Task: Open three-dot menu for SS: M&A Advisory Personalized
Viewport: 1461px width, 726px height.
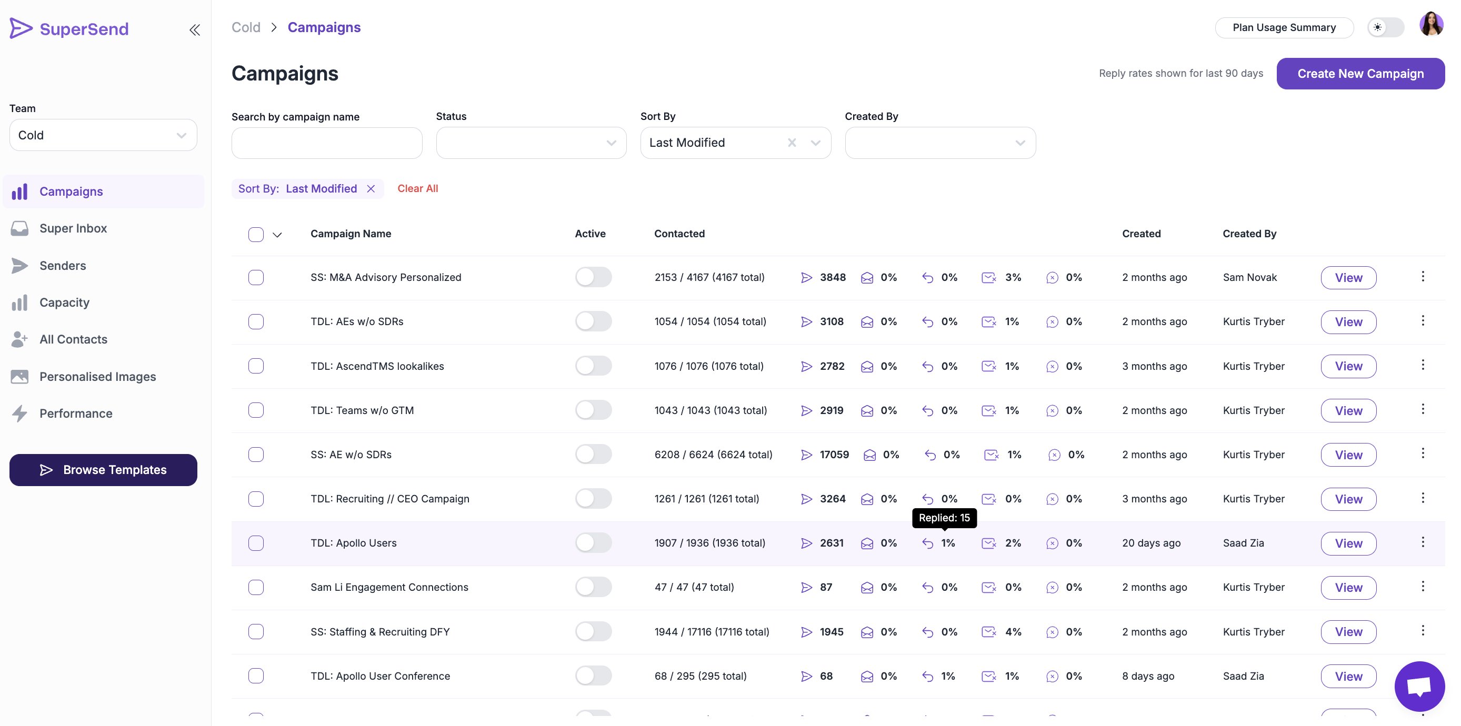Action: click(1423, 277)
